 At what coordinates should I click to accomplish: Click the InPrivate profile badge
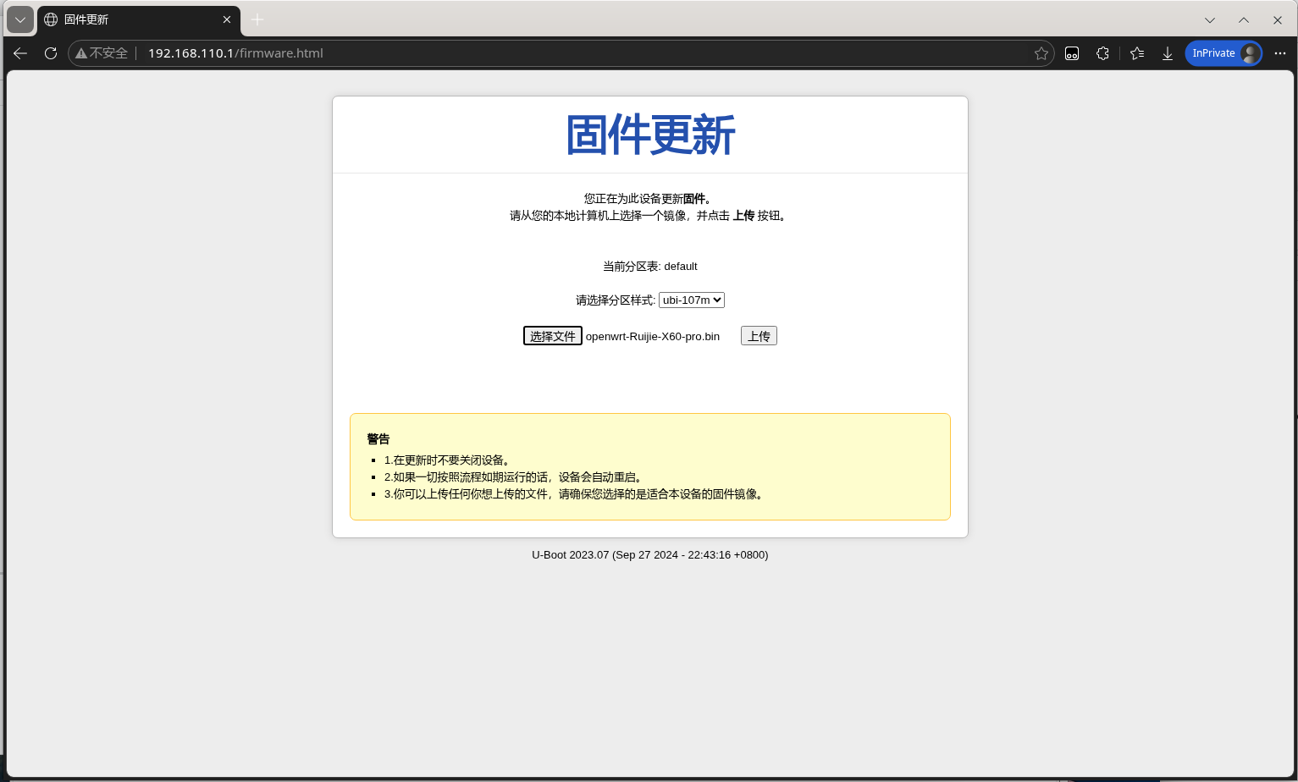click(1222, 52)
